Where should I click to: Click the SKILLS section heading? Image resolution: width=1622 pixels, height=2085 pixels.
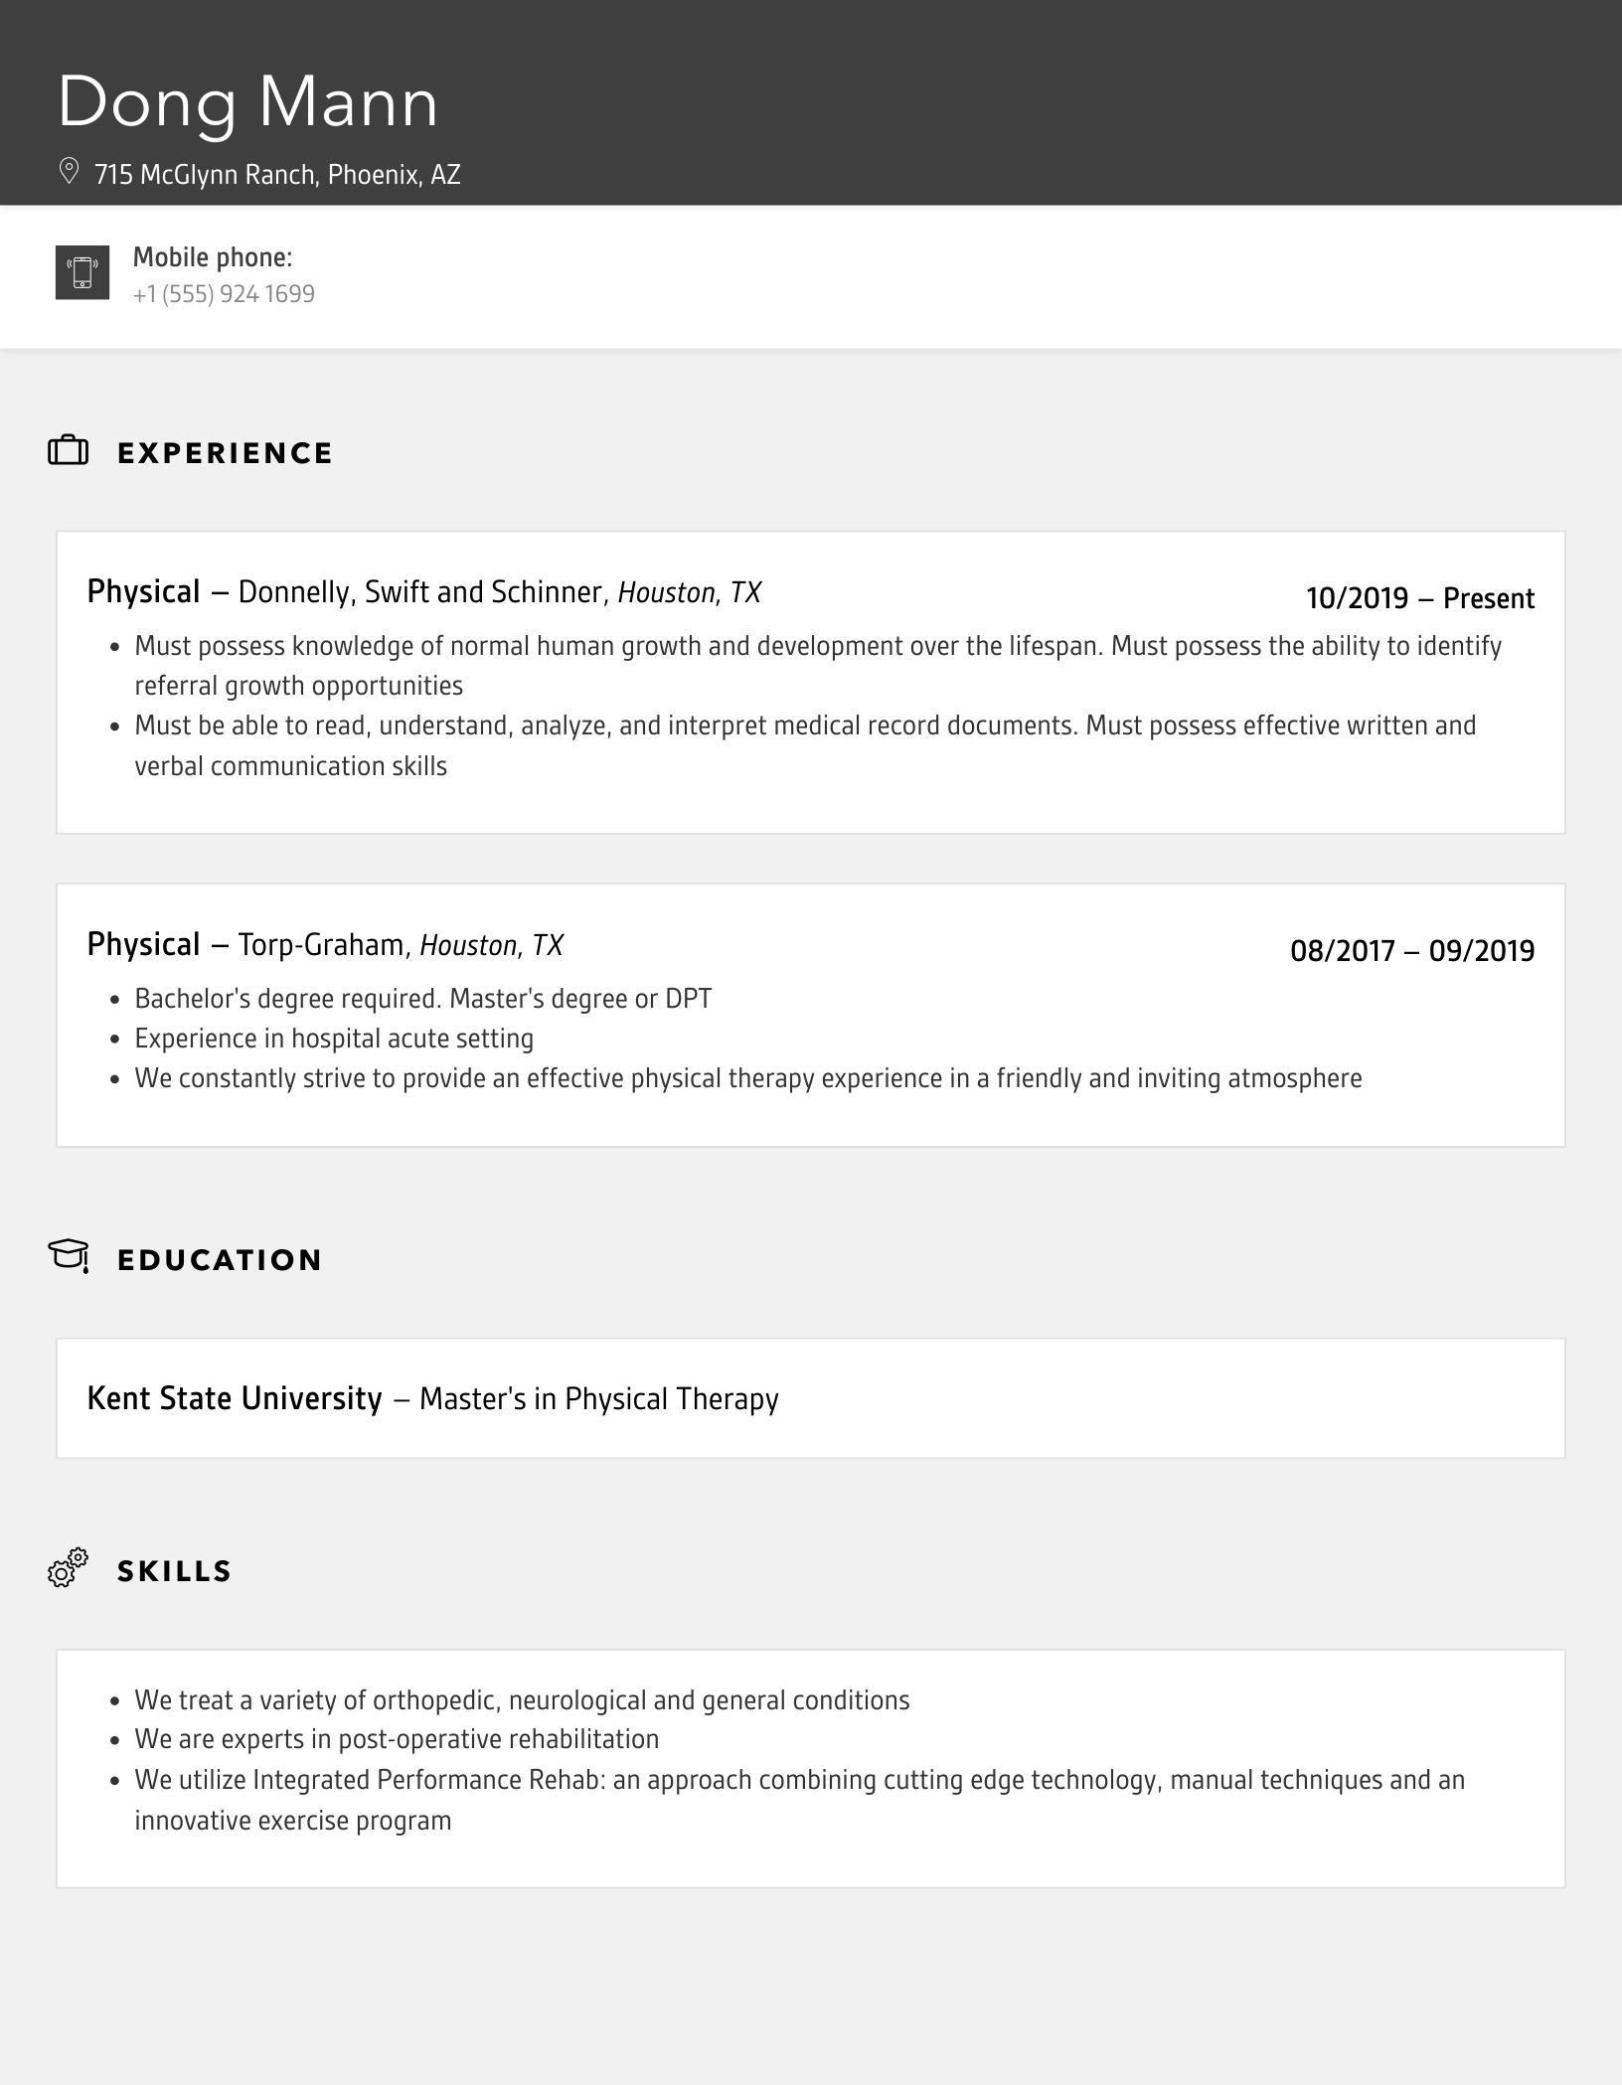[174, 1571]
